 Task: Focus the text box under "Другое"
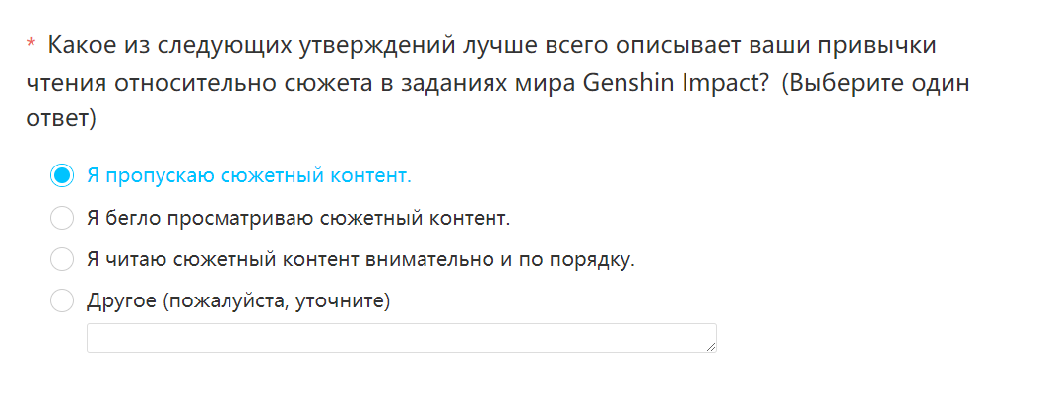coord(402,338)
